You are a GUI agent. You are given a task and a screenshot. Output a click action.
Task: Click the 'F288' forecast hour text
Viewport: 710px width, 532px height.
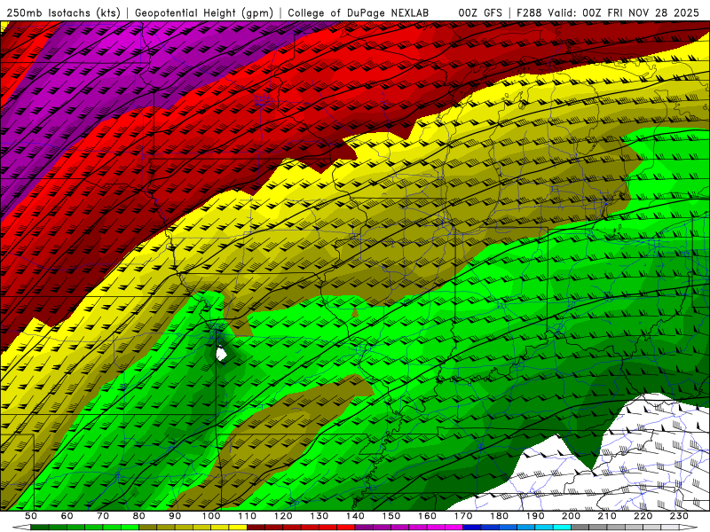pos(529,13)
